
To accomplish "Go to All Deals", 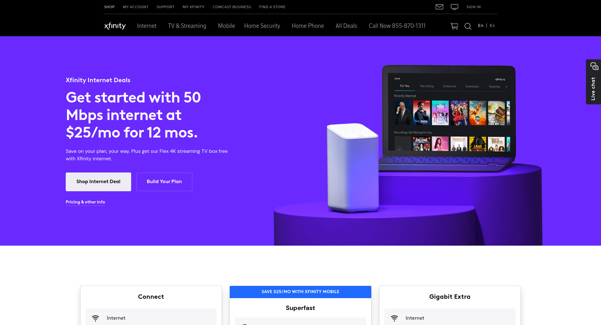I will [x=346, y=26].
